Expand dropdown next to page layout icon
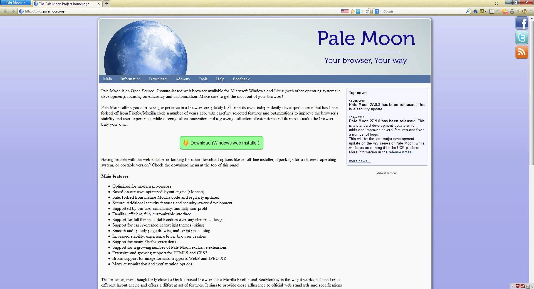534x289 pixels. tap(498, 11)
